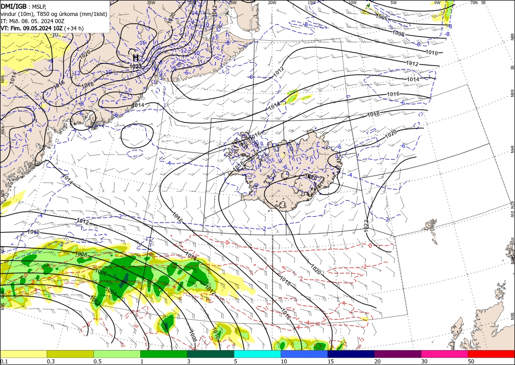Image resolution: width=515 pixels, height=365 pixels.
Task: Click the 20W longitude label
Action: pyautogui.click(x=272, y=3)
